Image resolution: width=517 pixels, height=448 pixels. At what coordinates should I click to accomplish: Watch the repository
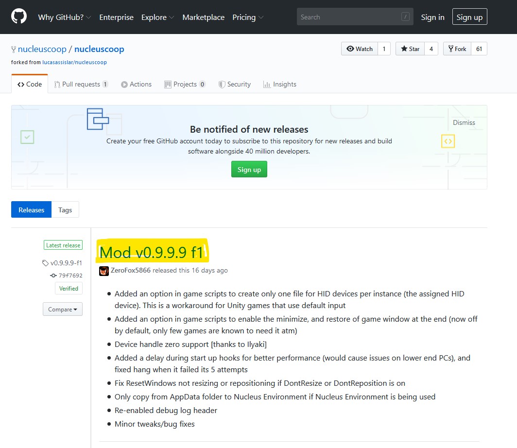pyautogui.click(x=360, y=49)
